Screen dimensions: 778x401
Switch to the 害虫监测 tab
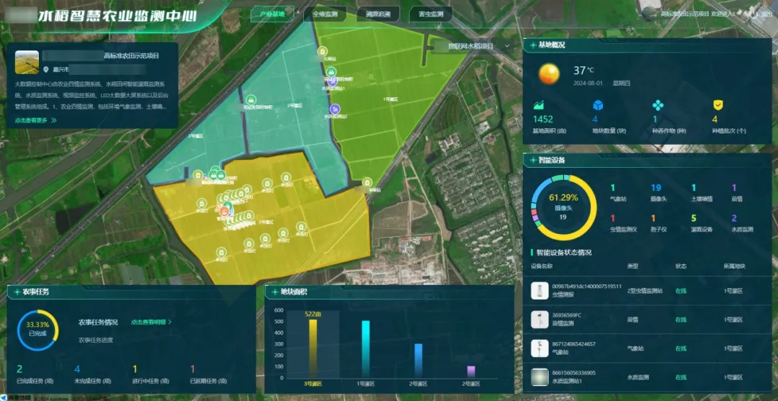pyautogui.click(x=430, y=14)
